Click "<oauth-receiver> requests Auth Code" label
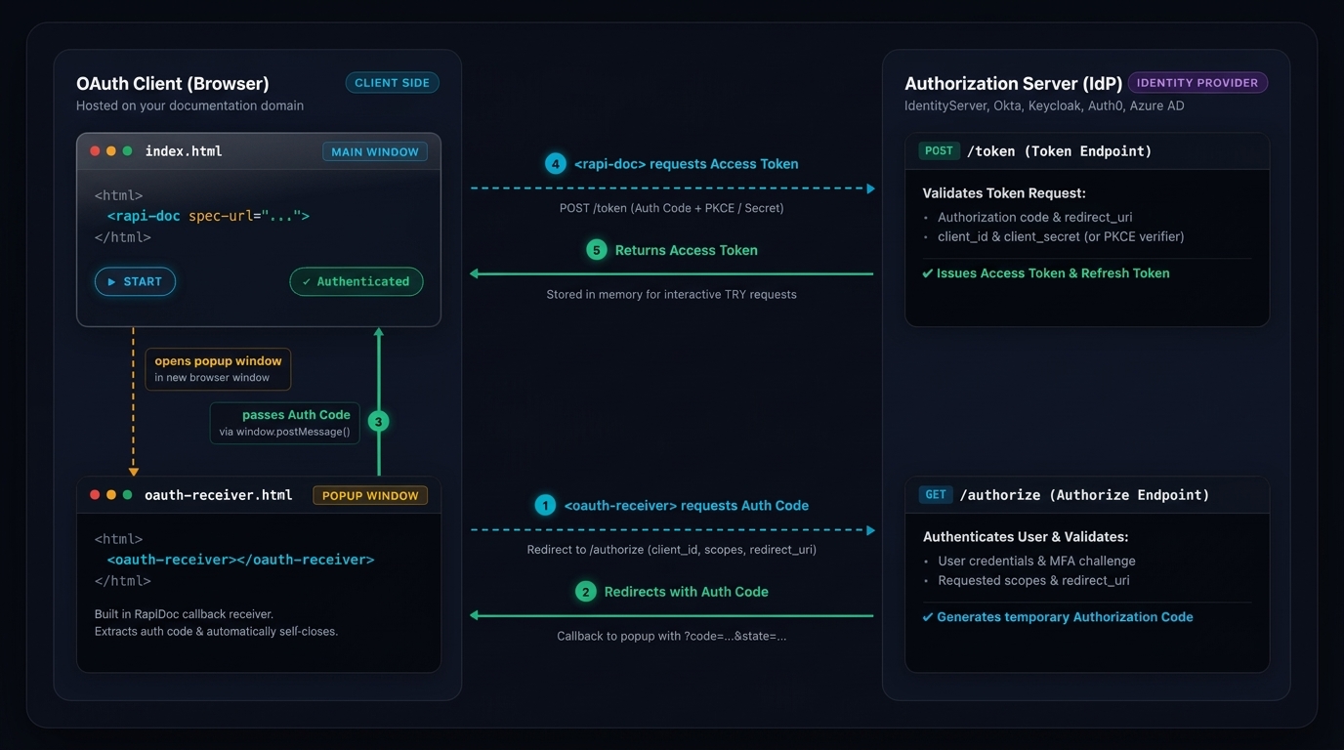1344x750 pixels. tap(687, 506)
